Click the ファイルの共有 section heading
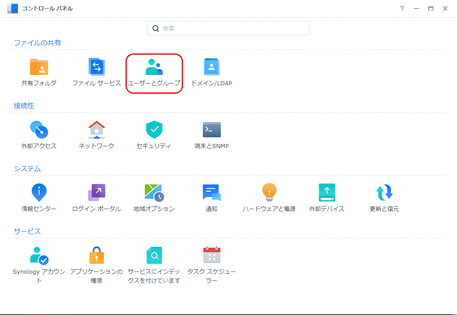Screen dimensions: 457x315 37,43
